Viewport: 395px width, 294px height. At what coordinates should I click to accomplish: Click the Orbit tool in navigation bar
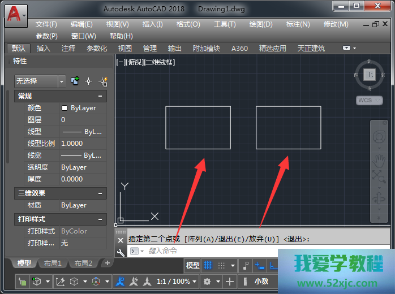click(379, 199)
